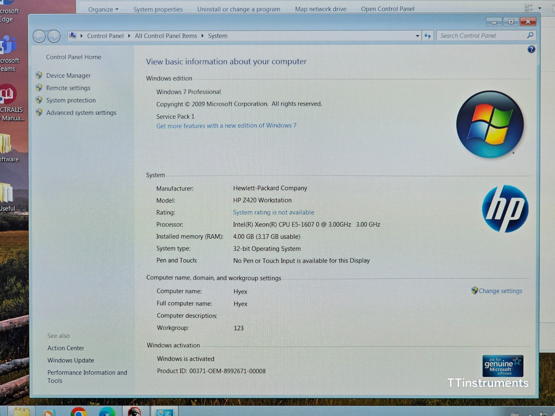Select System breadcrumb in address bar
The width and height of the screenshot is (555, 416).
point(217,36)
